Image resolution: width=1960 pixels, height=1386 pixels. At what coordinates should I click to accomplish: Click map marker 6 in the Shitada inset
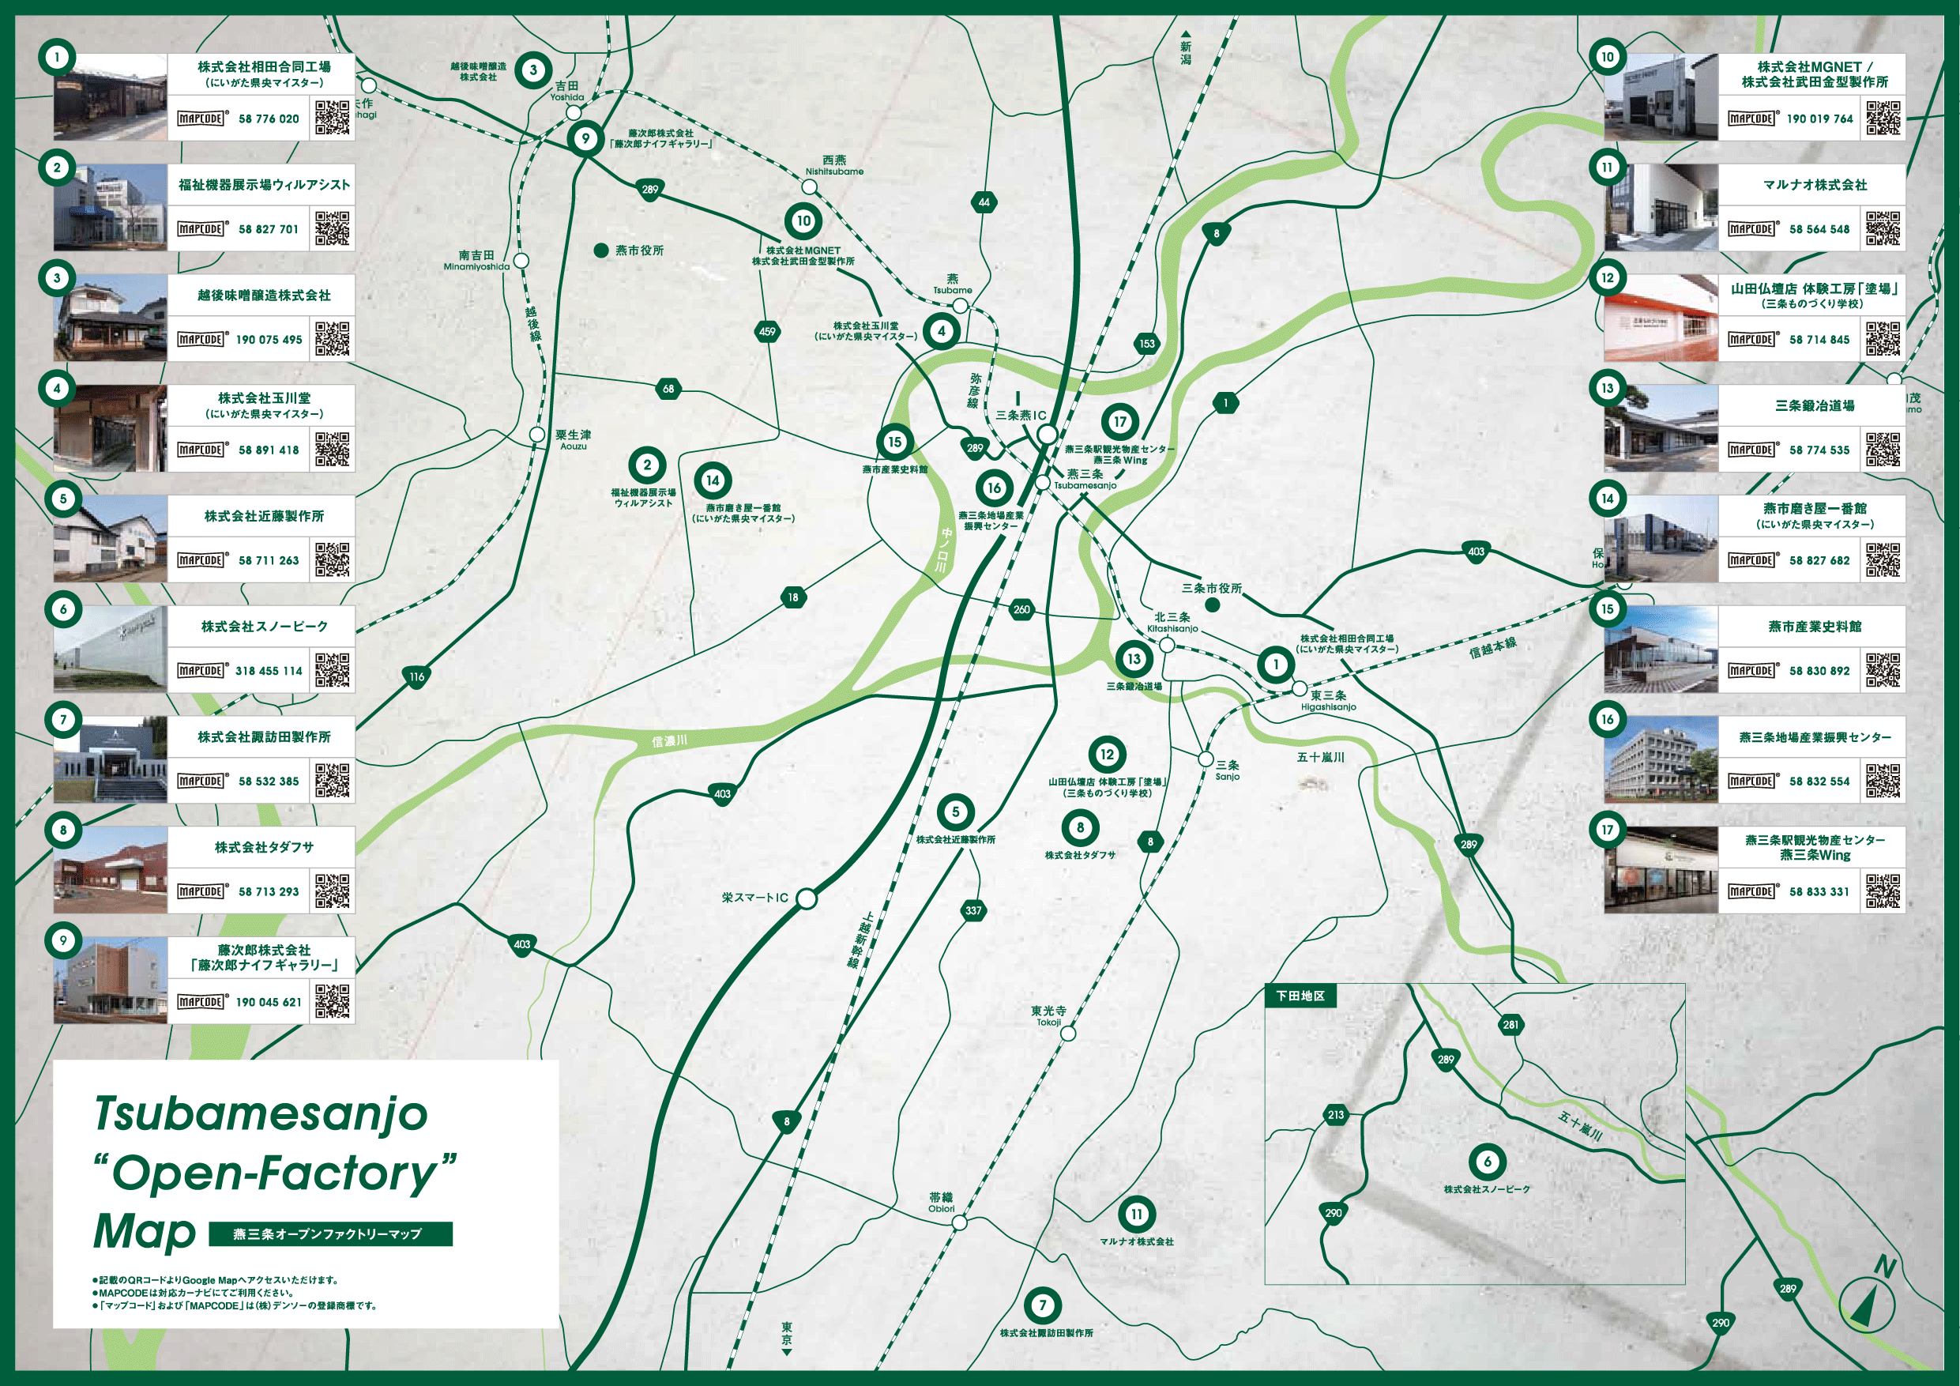click(x=1487, y=1162)
